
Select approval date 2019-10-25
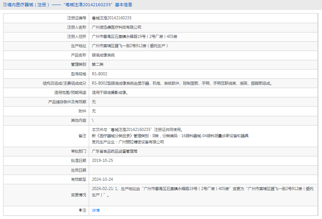point(102,161)
